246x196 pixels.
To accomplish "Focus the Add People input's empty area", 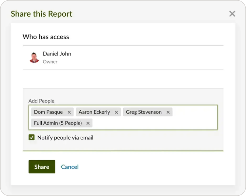I will [154, 123].
